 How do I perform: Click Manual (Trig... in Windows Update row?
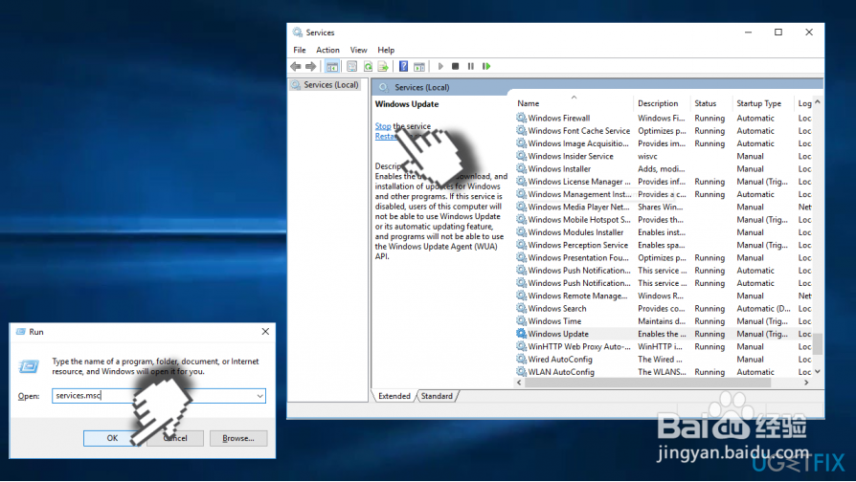(762, 334)
